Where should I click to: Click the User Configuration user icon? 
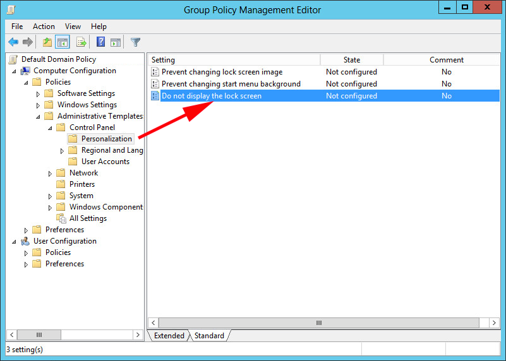pyautogui.click(x=25, y=241)
